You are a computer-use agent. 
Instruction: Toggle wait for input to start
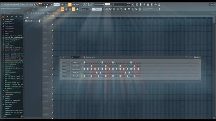pos(66,4)
